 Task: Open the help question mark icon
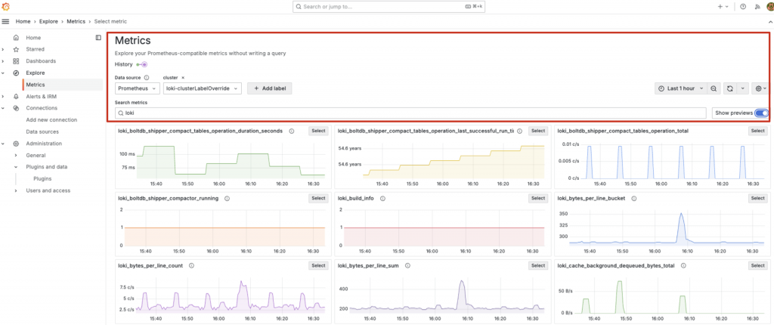tap(744, 7)
